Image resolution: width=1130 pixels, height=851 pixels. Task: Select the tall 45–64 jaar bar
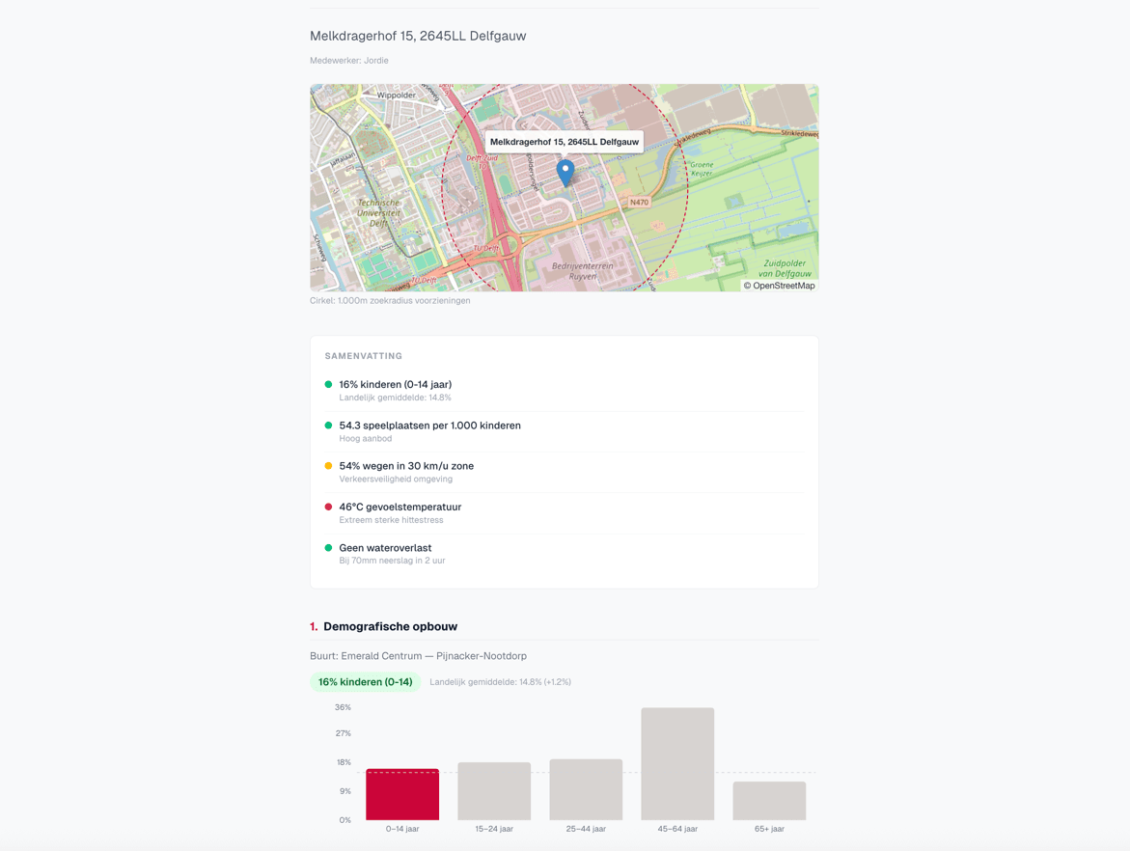tap(677, 762)
